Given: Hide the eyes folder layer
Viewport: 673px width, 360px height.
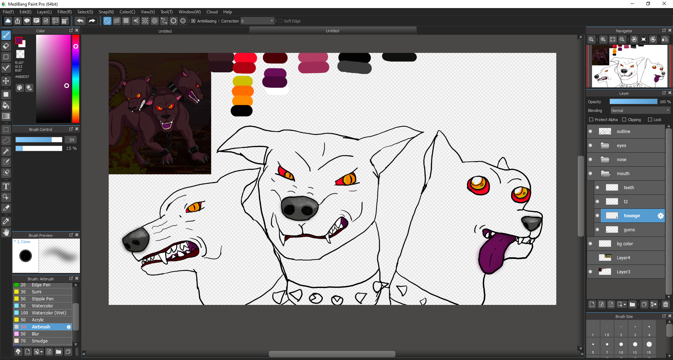Looking at the screenshot, I should click(x=590, y=146).
